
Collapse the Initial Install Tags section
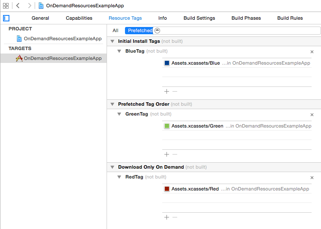pos(113,42)
